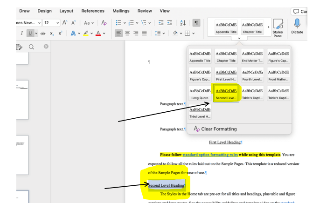
Task: Click the subscript icon
Action: pyautogui.click(x=52, y=33)
